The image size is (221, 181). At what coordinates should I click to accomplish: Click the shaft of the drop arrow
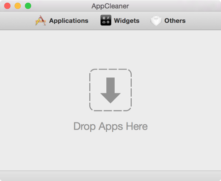(x=110, y=85)
